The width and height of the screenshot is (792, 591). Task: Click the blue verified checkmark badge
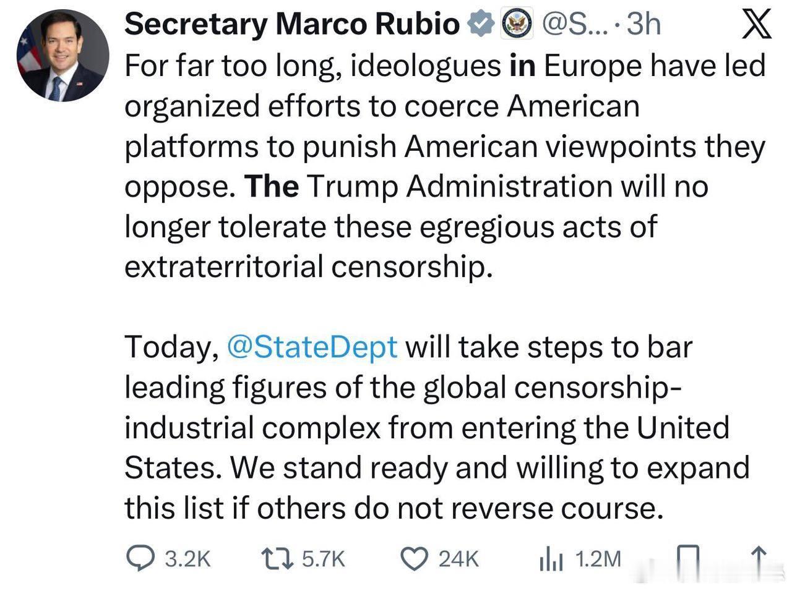480,23
